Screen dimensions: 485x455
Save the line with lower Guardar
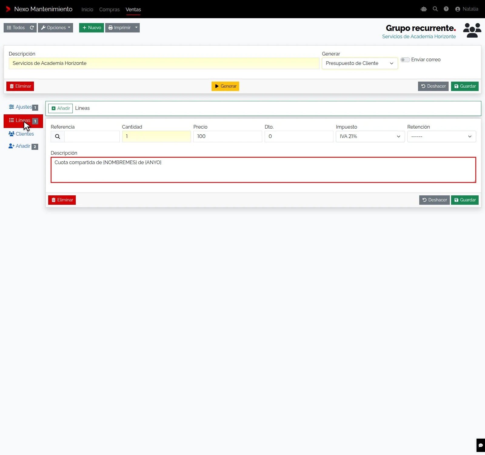point(465,200)
